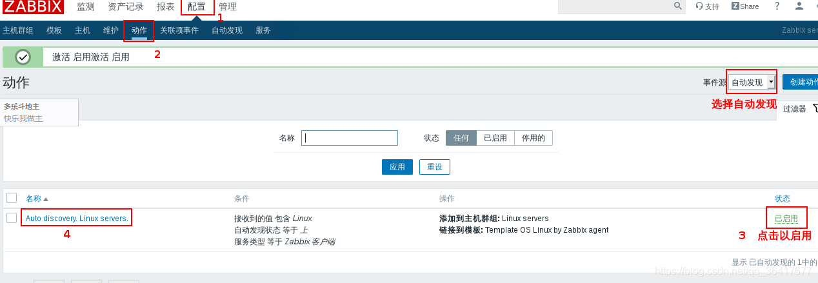Go to 主机 submenu

tap(83, 30)
